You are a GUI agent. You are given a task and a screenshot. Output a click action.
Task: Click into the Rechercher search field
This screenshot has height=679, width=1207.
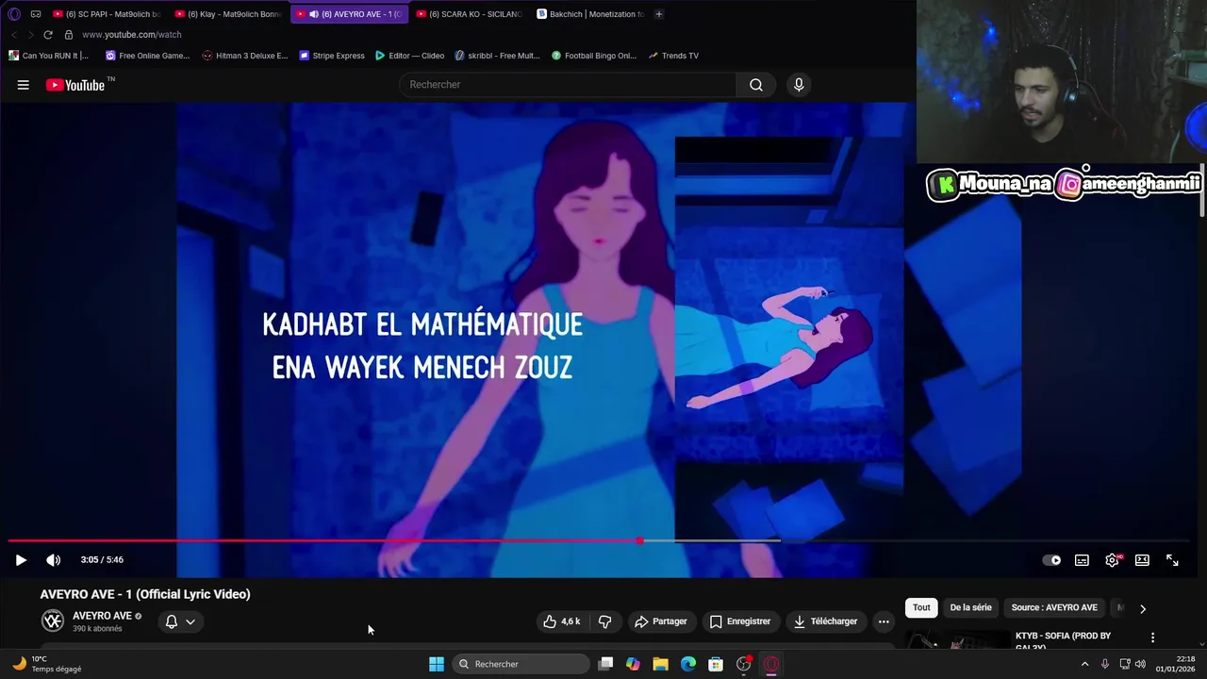click(567, 85)
